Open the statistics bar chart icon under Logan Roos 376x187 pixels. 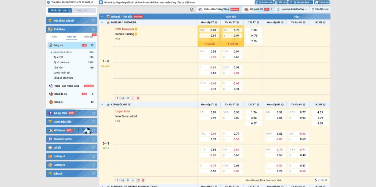click(133, 180)
